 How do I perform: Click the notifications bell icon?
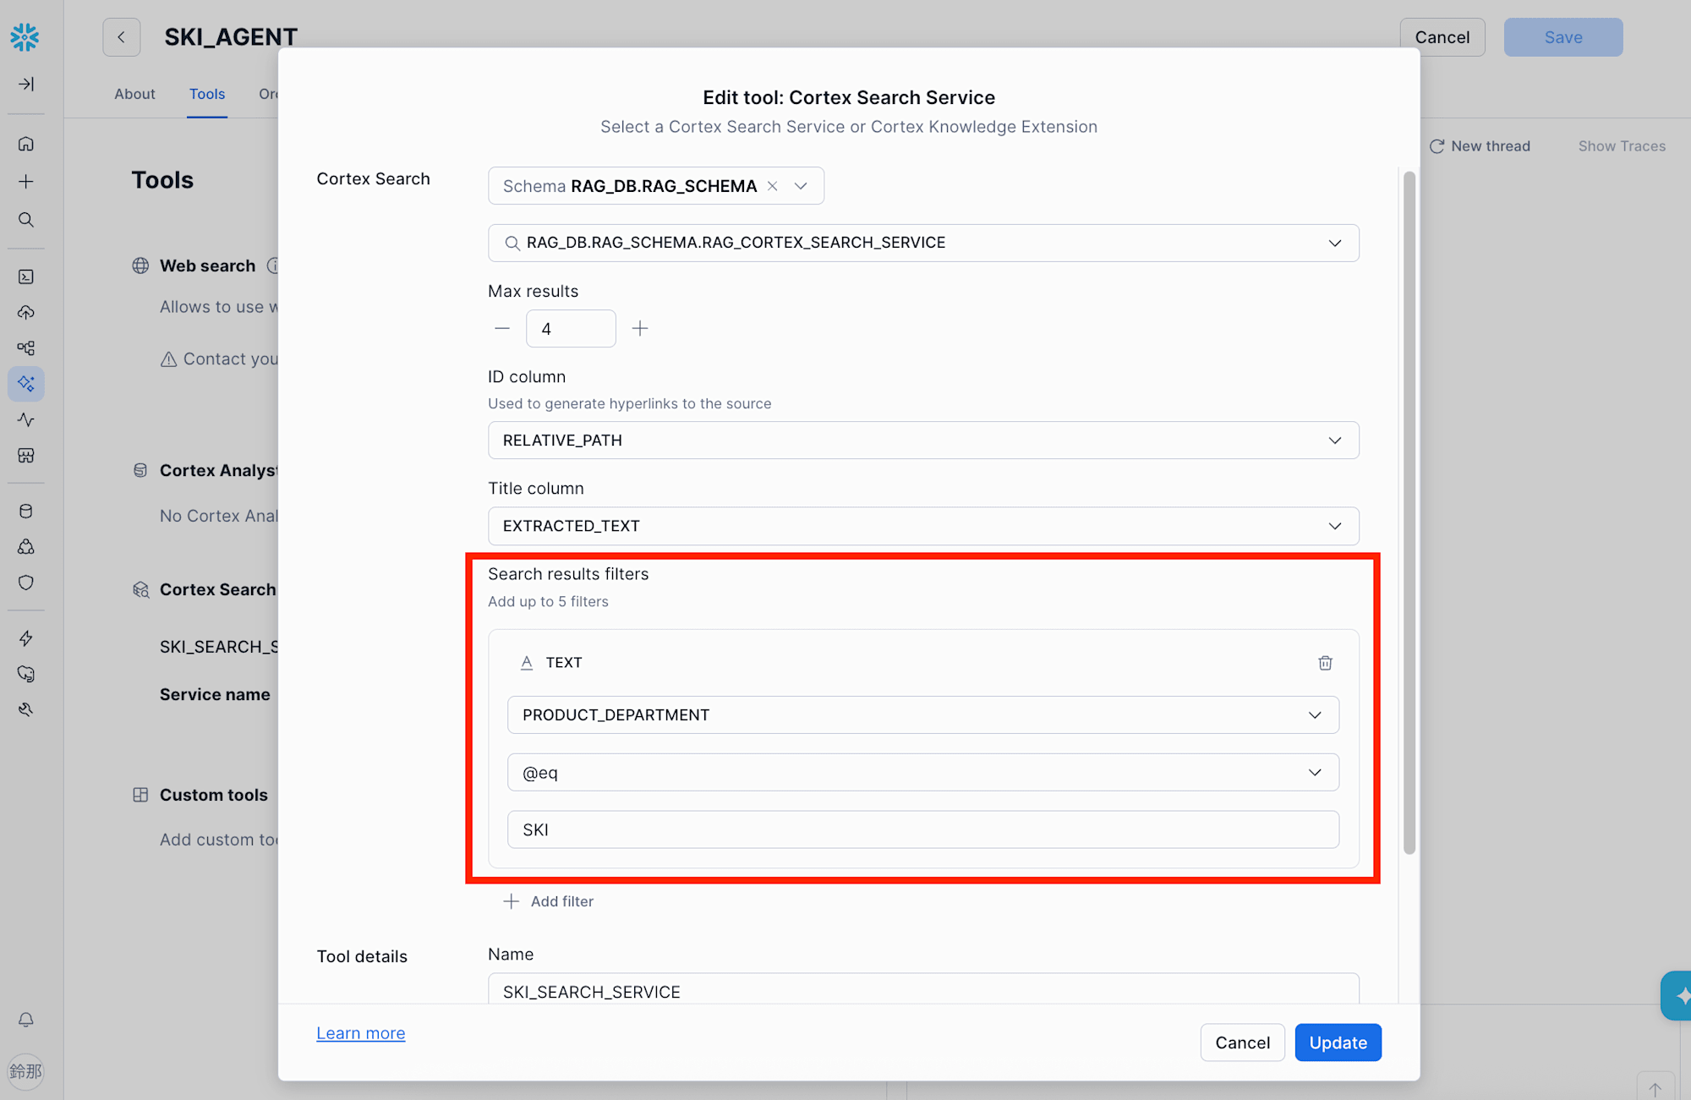[26, 1020]
